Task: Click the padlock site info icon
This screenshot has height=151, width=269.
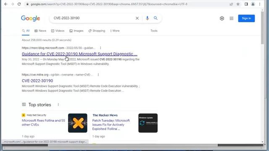Action: 27,4
